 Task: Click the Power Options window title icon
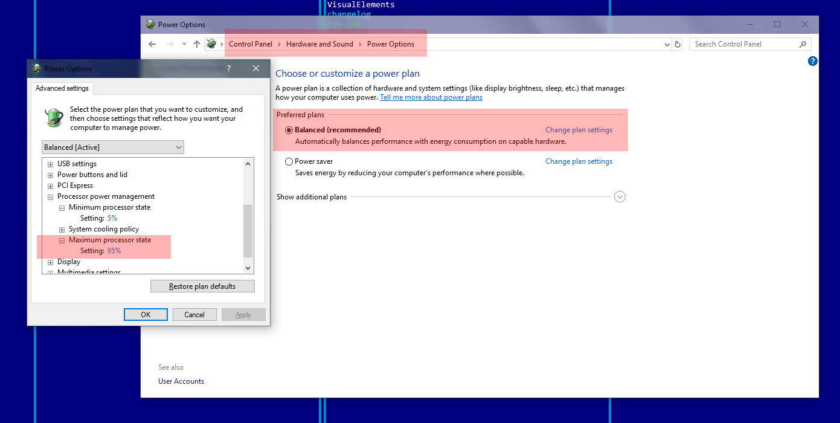coord(150,25)
